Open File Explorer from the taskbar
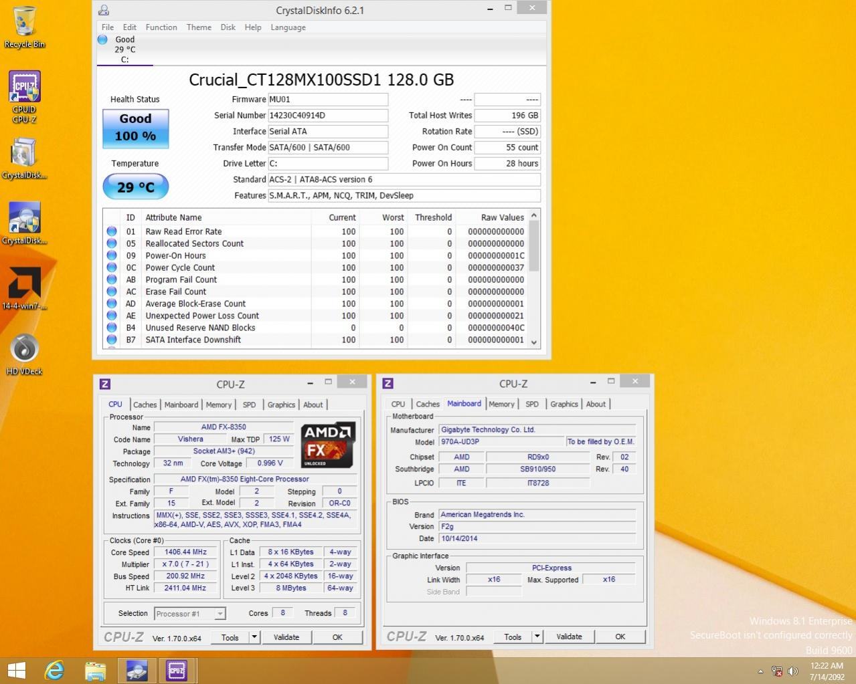Image resolution: width=856 pixels, height=684 pixels. tap(96, 671)
